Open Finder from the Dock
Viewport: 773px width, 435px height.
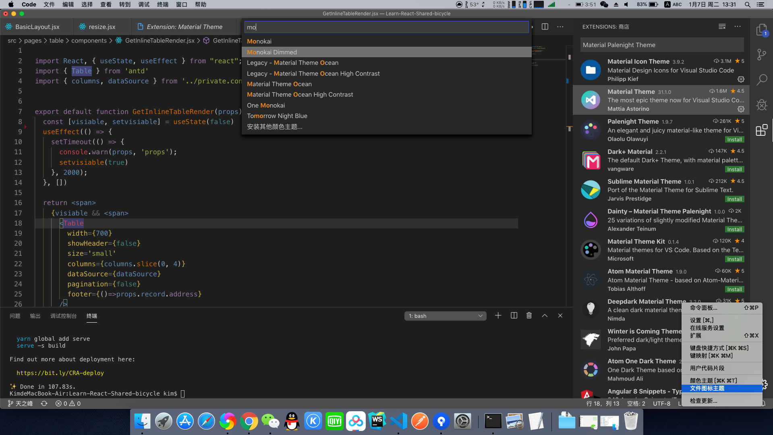pos(142,421)
